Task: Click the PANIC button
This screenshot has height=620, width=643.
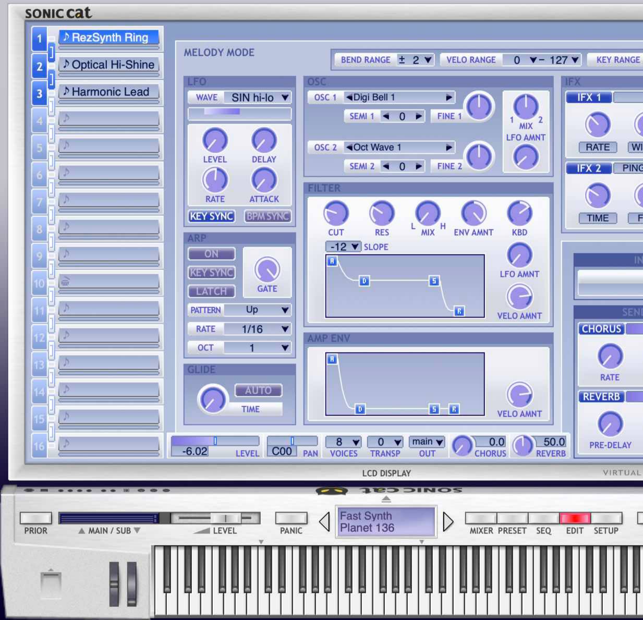Action: click(291, 518)
